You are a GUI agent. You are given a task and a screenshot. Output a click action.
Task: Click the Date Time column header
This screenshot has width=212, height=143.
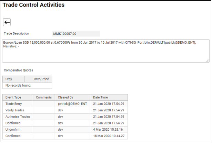click(109, 97)
